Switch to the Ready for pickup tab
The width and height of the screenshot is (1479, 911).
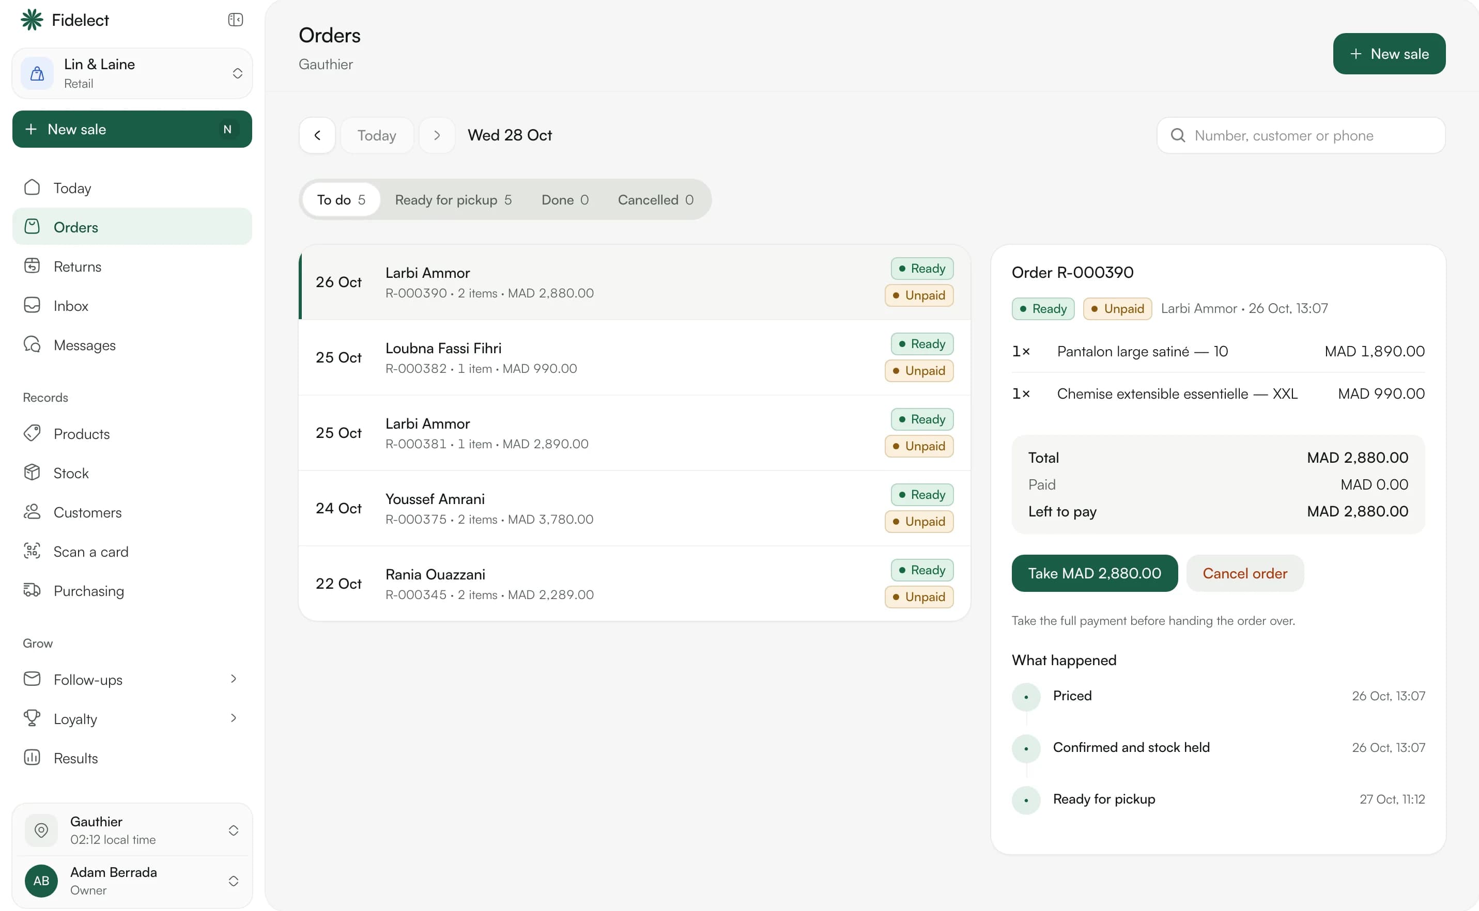pos(453,199)
